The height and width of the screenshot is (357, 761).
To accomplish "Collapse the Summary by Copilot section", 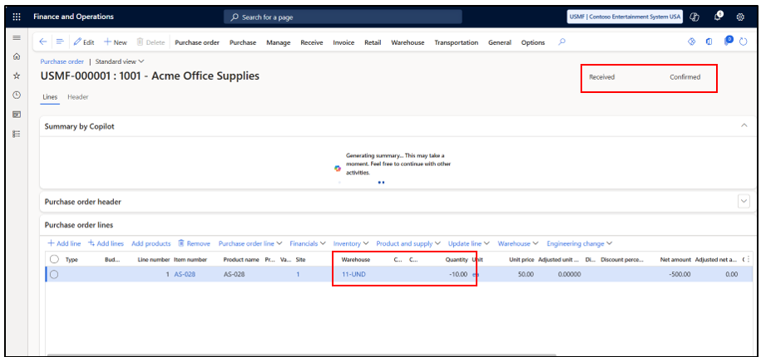I will coord(744,125).
